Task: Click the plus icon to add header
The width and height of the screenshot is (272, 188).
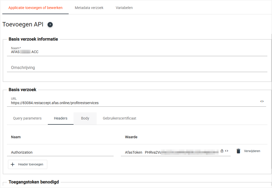Action: tap(13, 164)
